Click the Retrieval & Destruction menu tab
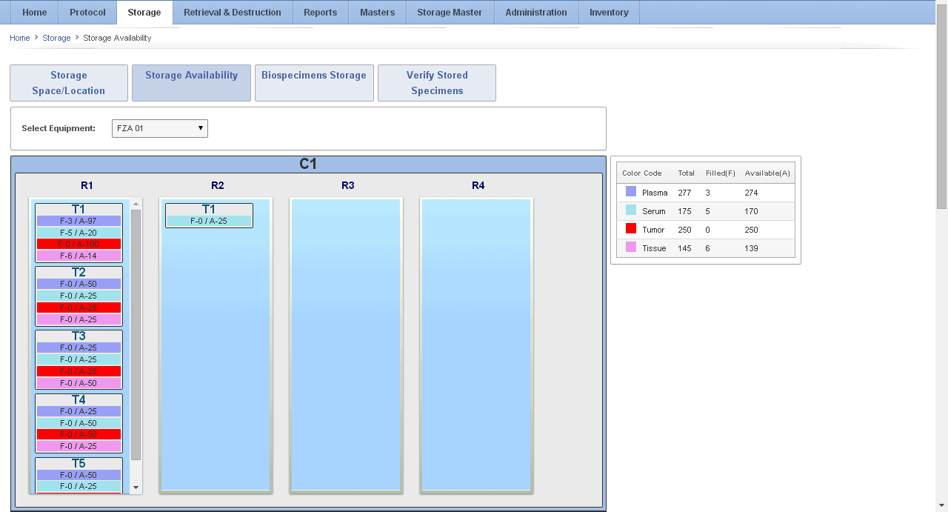 click(x=232, y=13)
